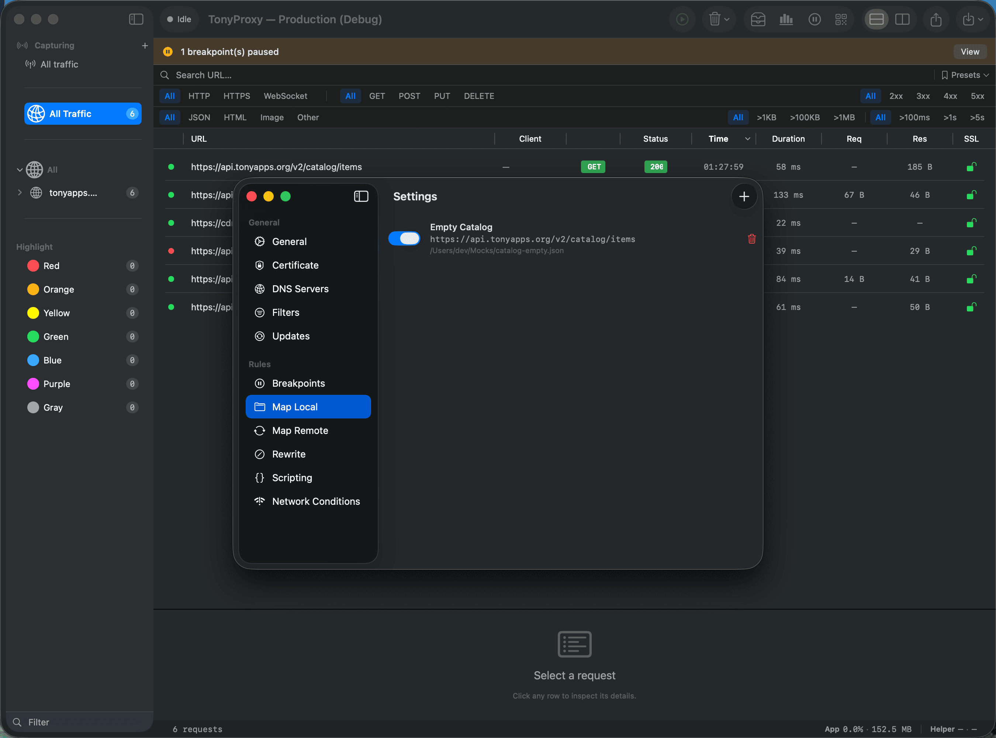The image size is (996, 738).
Task: Filter responses larger than 100KB
Action: pyautogui.click(x=805, y=117)
